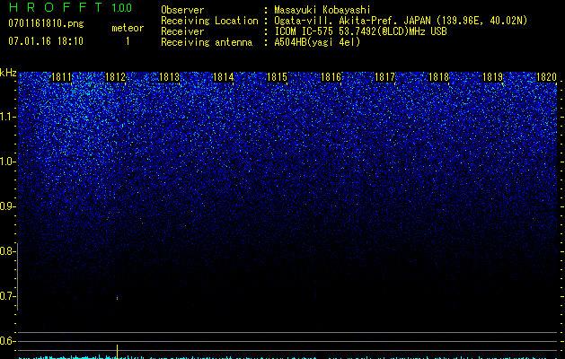Viewport: 565px width, 359px height.
Task: Click the yellow meteor detection spike at 1812
Action: click(x=117, y=352)
